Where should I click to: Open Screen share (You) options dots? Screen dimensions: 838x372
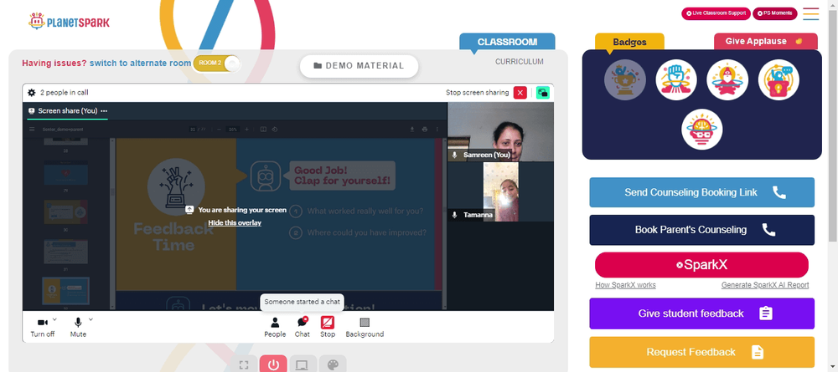click(x=104, y=111)
